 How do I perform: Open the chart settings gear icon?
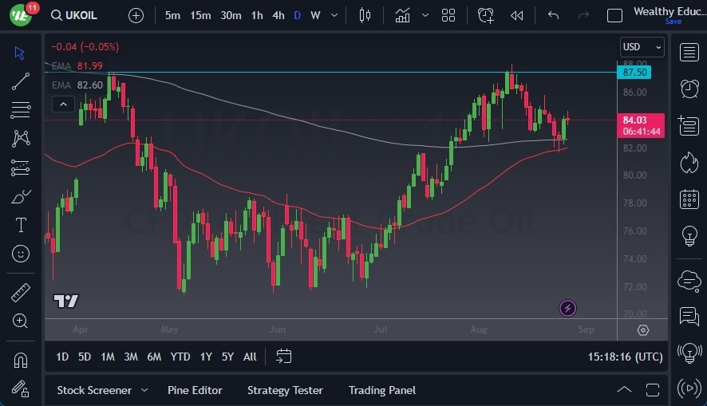click(x=643, y=330)
